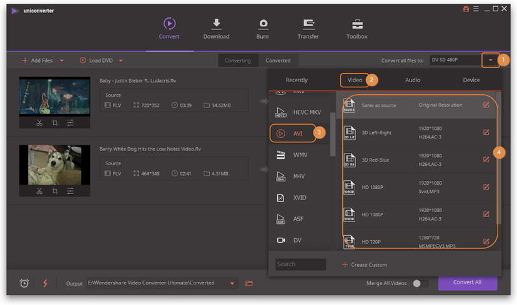517x305 pixels.
Task: Open the Convert section
Action: click(x=169, y=29)
